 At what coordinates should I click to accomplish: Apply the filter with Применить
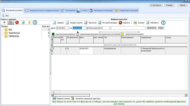tap(152, 28)
